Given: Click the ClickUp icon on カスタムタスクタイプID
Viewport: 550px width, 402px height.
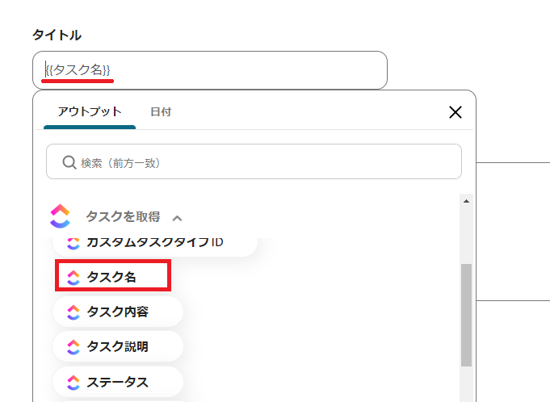Looking at the screenshot, I should point(73,242).
